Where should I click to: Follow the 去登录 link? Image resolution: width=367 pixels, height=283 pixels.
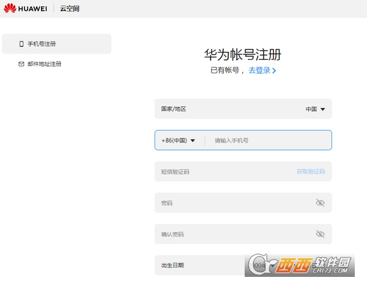(x=259, y=70)
